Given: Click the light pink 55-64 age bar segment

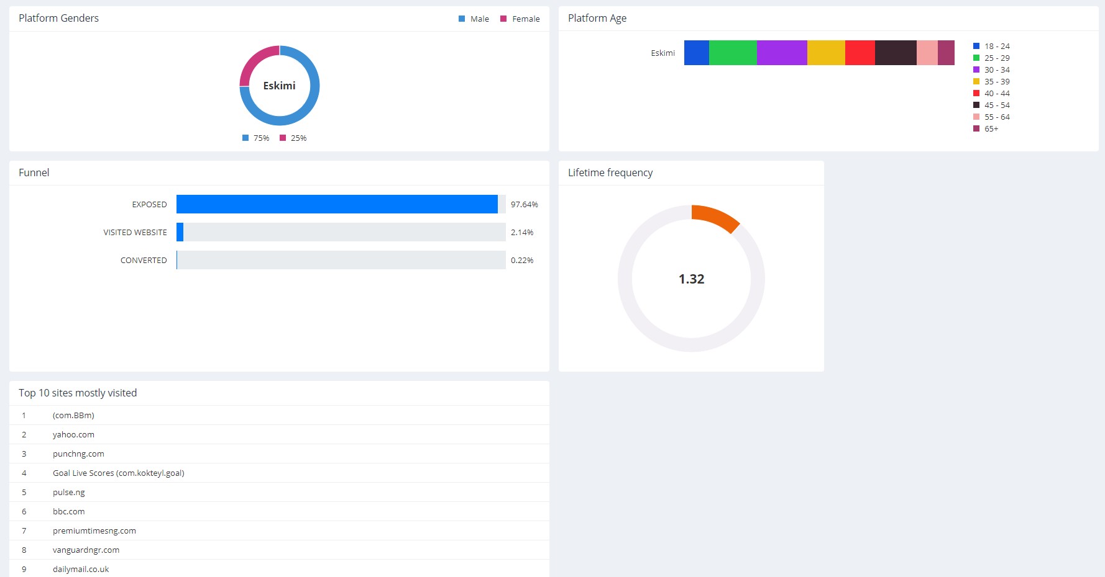Looking at the screenshot, I should tap(927, 53).
